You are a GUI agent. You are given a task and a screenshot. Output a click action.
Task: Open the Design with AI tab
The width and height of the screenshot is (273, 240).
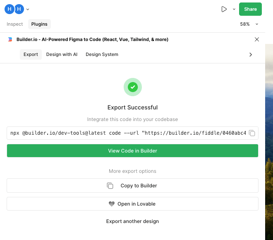coord(62,54)
